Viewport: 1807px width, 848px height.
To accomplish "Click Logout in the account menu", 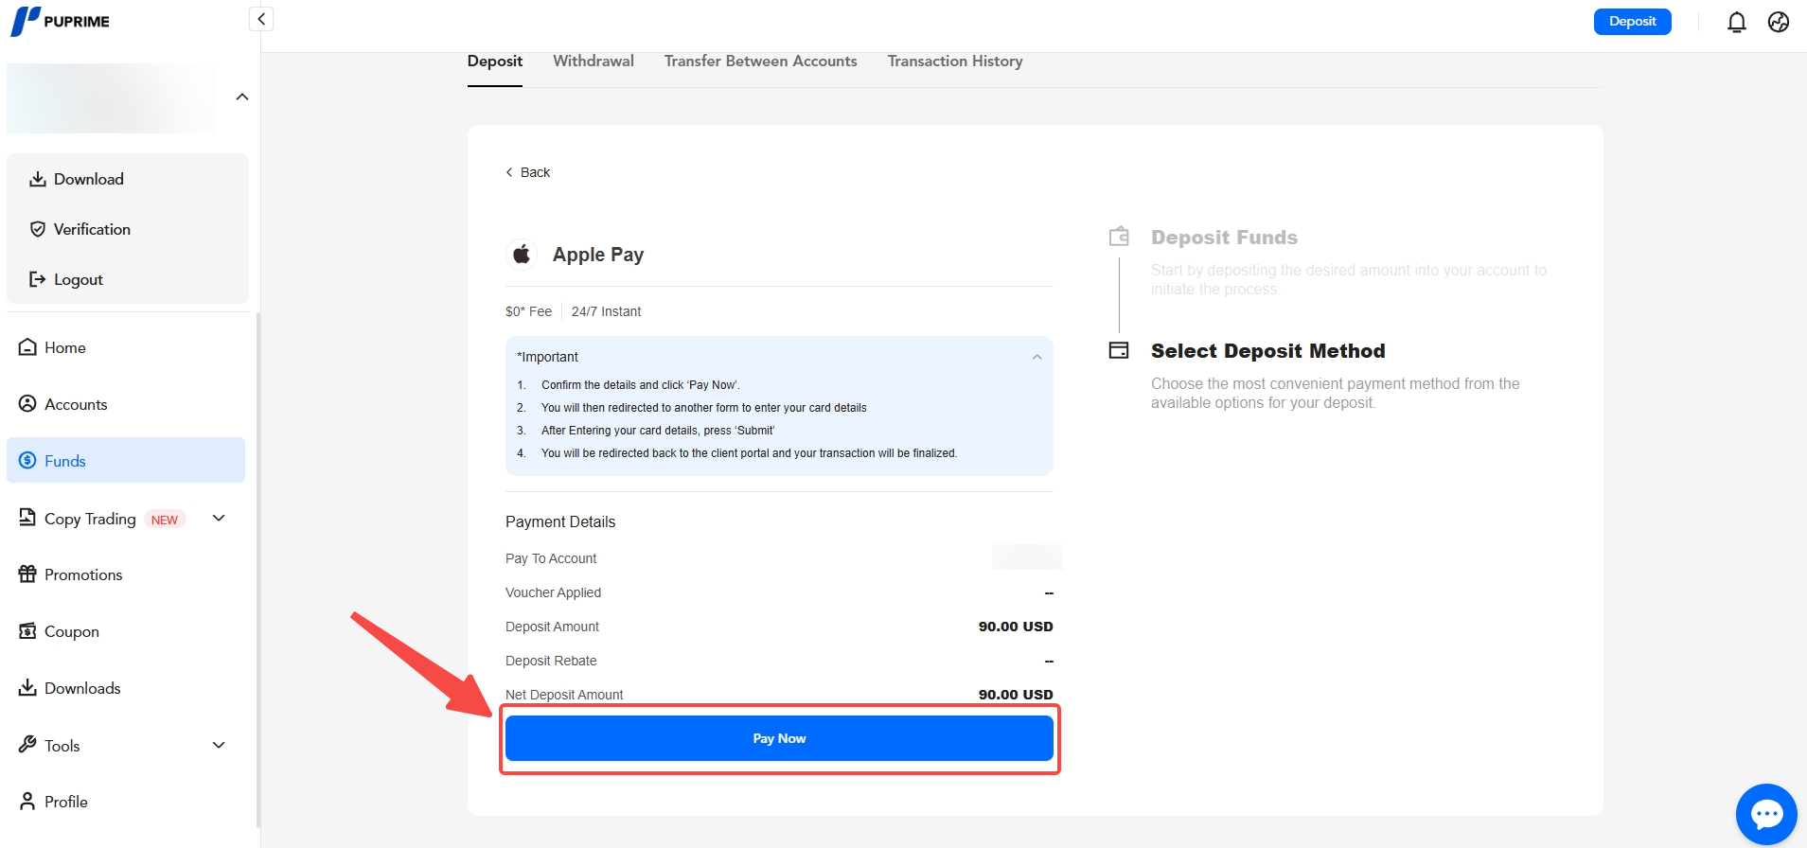I will pos(78,279).
